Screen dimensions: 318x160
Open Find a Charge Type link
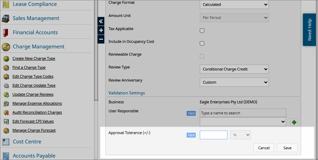[x=29, y=67]
